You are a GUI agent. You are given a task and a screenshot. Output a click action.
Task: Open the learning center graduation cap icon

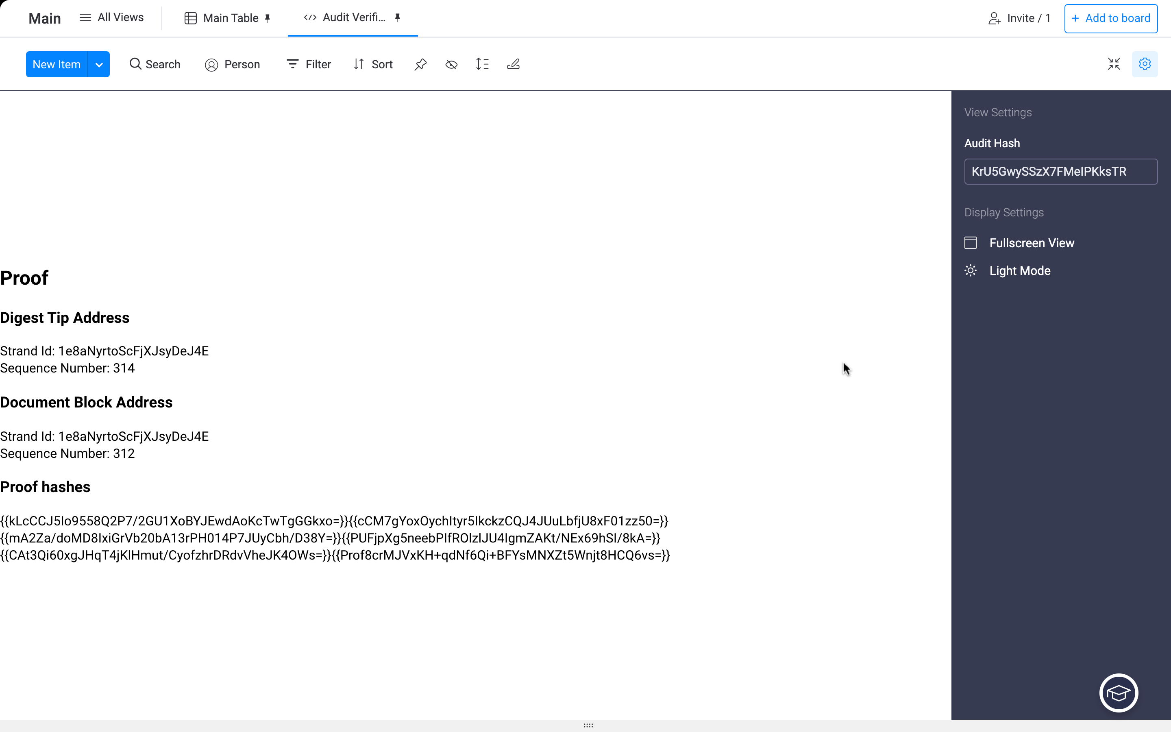point(1118,693)
